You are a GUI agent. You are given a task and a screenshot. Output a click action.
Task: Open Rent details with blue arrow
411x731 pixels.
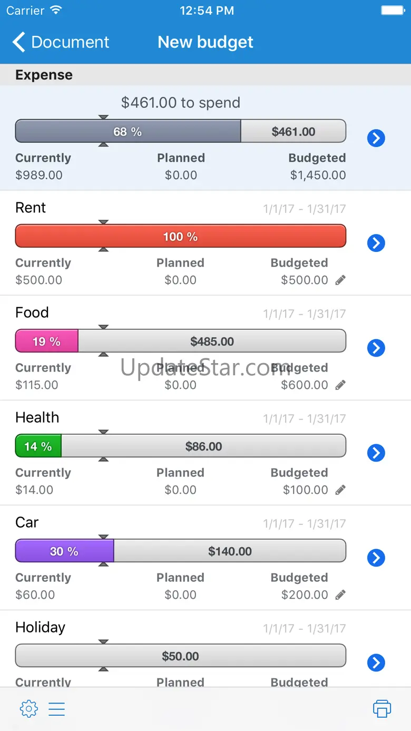pos(376,243)
